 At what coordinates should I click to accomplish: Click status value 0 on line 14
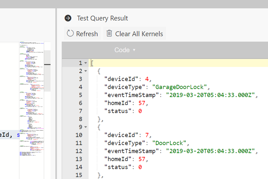coord(140,167)
